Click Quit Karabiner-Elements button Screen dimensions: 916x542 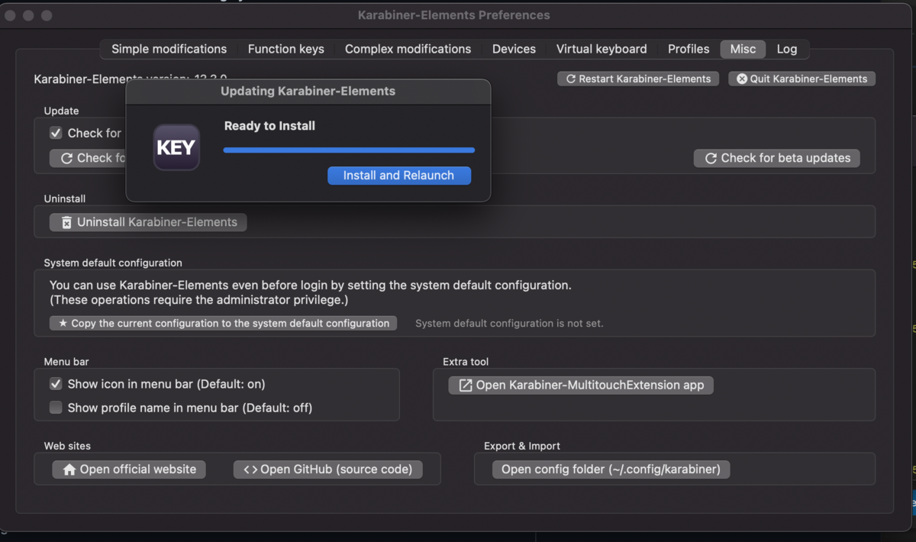click(x=801, y=79)
